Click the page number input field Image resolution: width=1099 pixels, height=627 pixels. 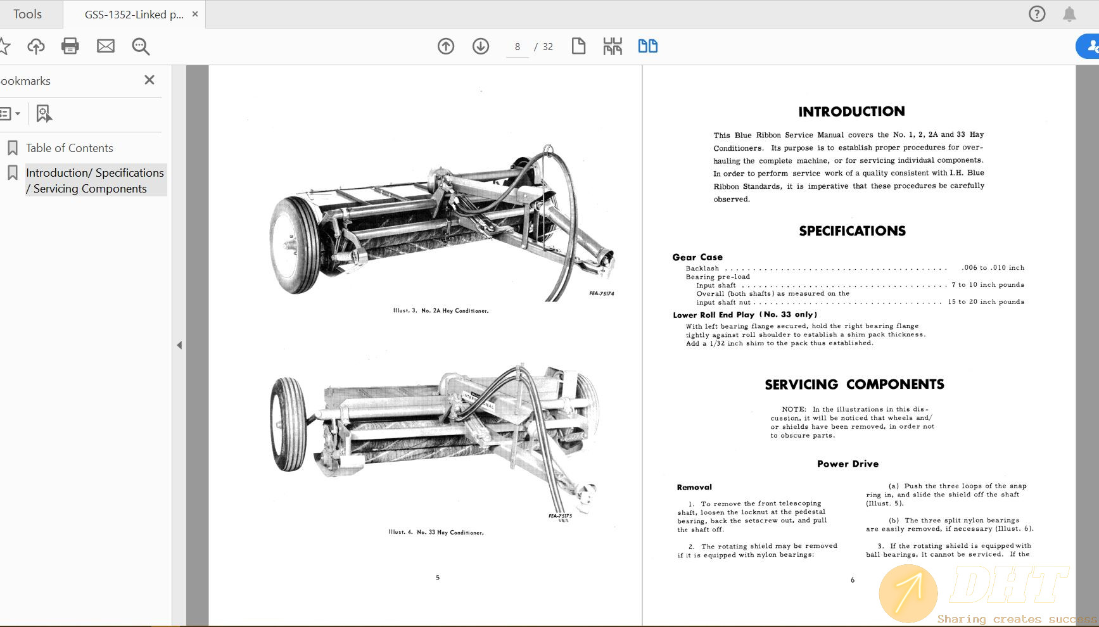point(518,47)
